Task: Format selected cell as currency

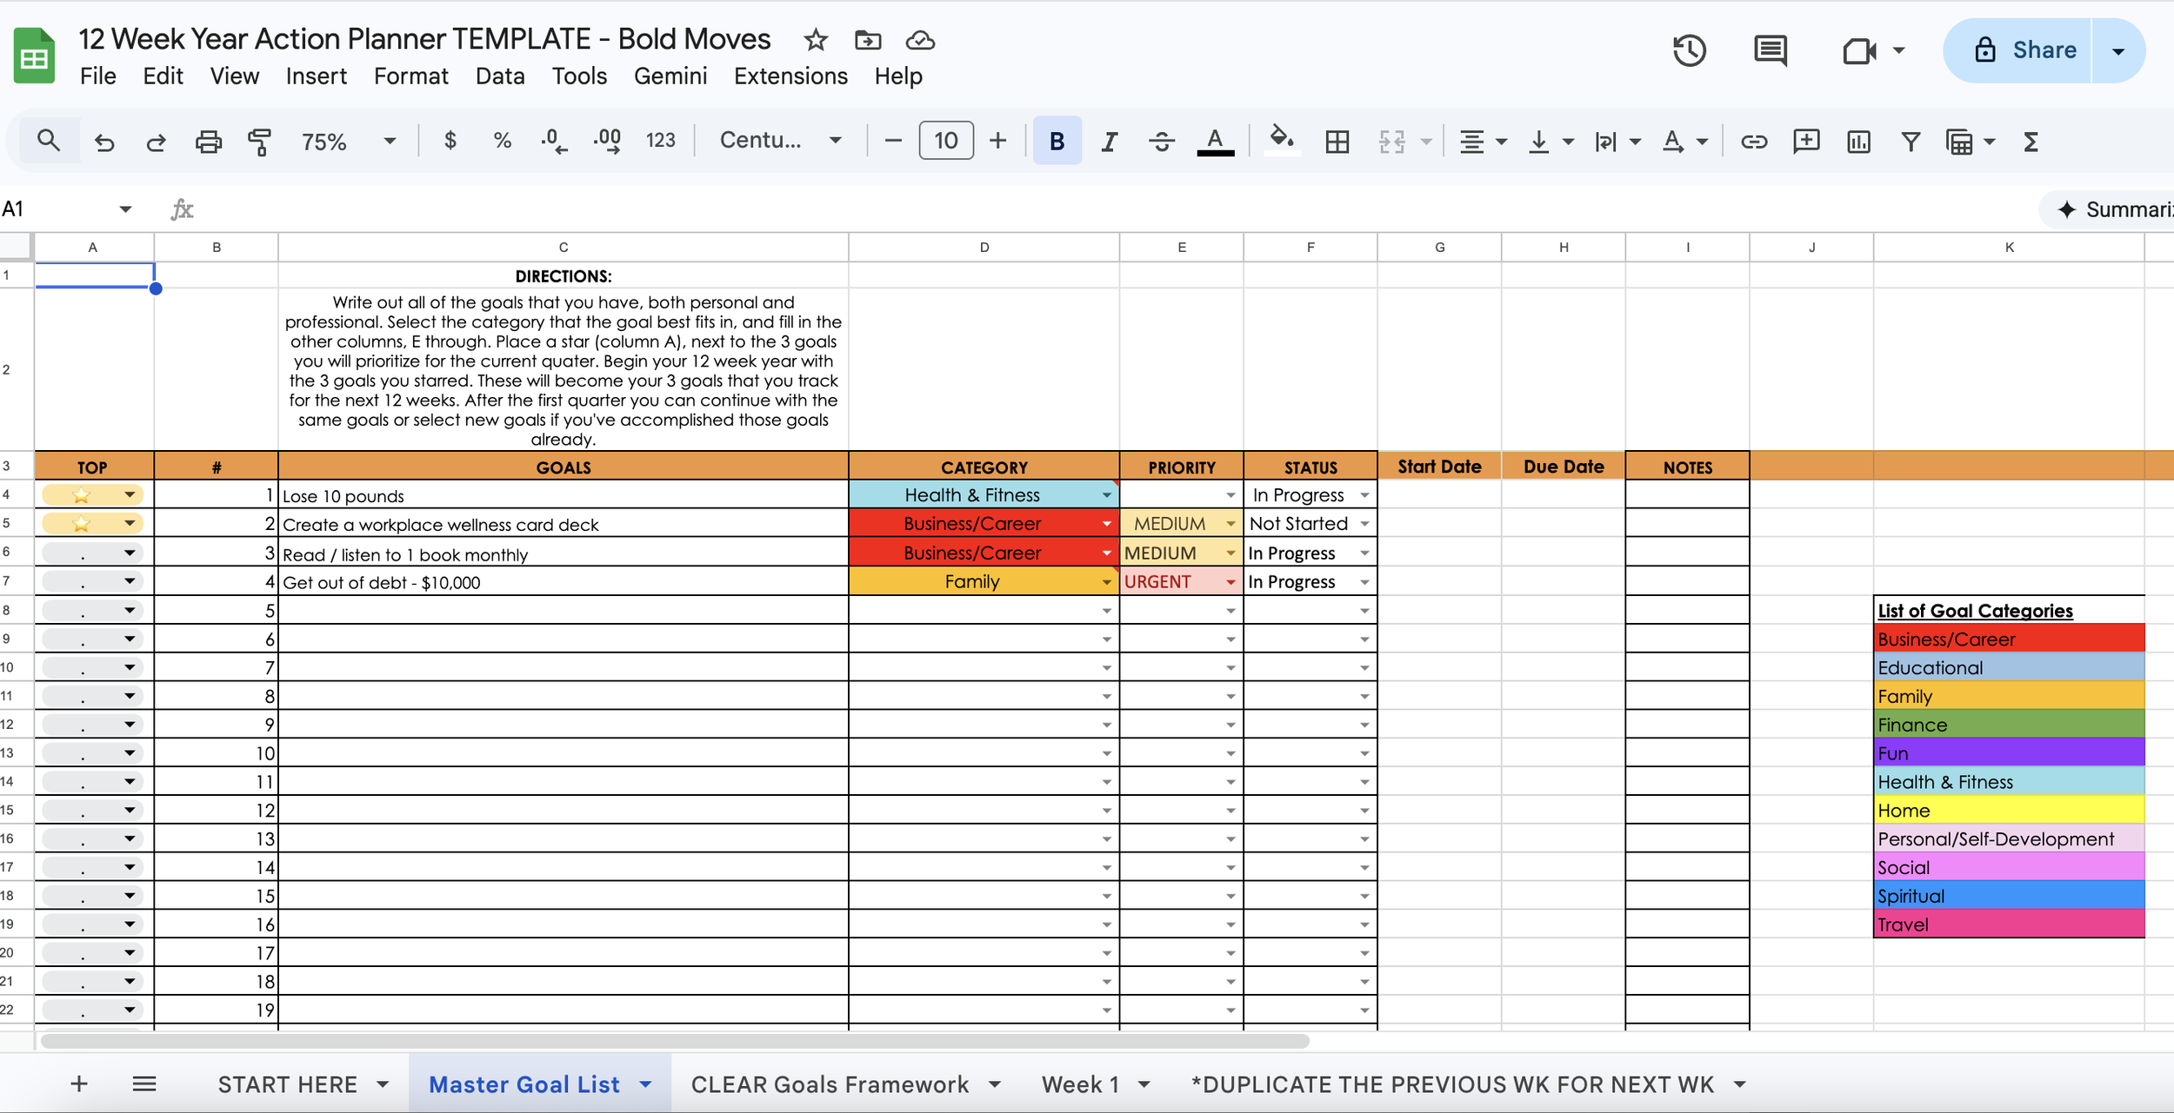Action: [450, 140]
